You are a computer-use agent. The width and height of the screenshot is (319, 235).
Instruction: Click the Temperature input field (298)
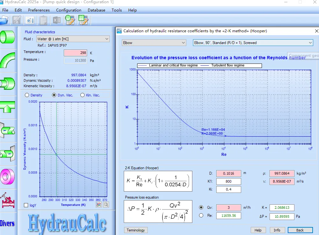76,53
